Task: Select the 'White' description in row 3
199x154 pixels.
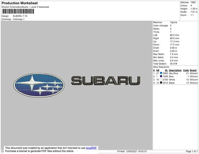Action: [x=172, y=80]
